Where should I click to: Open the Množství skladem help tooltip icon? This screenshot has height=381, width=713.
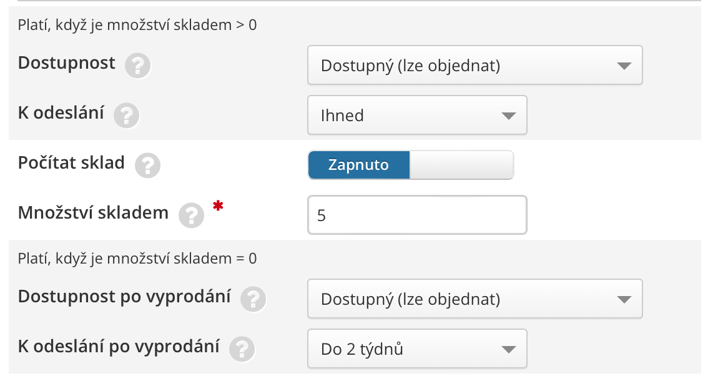[x=191, y=215]
